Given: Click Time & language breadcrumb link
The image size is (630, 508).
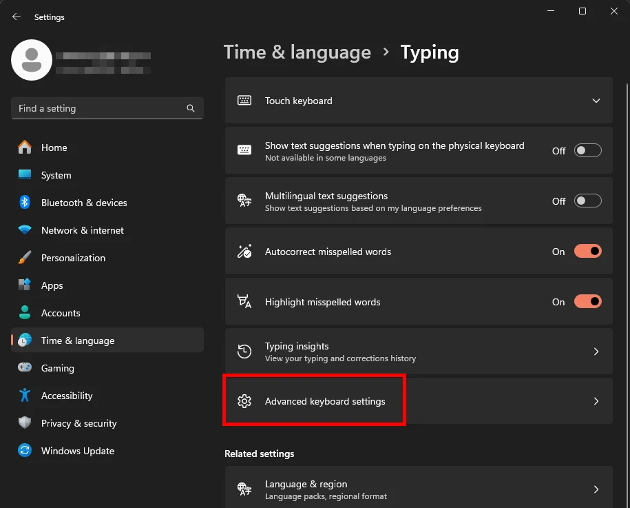Looking at the screenshot, I should 297,52.
